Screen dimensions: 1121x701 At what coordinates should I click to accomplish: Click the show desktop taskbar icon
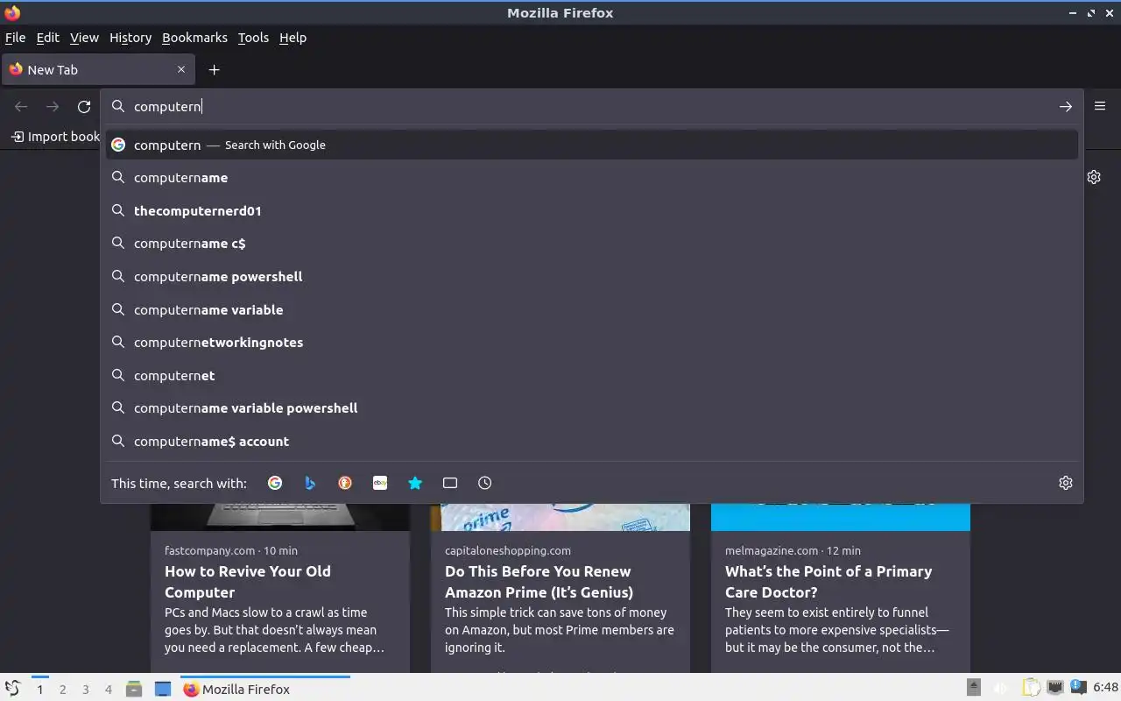pos(163,689)
